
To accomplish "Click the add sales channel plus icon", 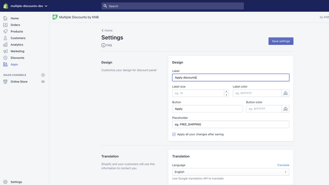I will (43, 75).
